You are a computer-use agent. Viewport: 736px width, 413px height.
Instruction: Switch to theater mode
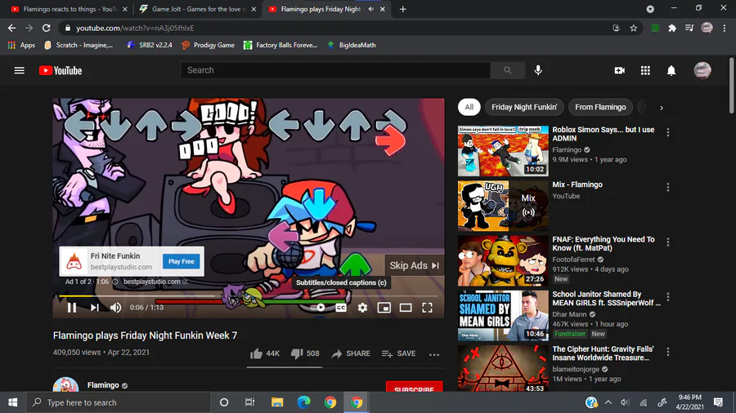pyautogui.click(x=406, y=308)
